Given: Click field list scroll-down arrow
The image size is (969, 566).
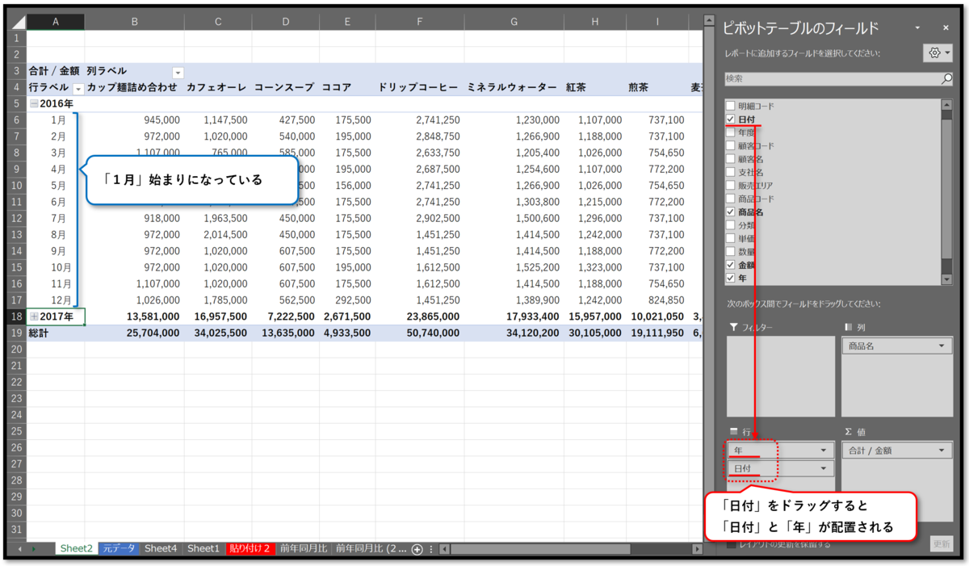Looking at the screenshot, I should [946, 279].
